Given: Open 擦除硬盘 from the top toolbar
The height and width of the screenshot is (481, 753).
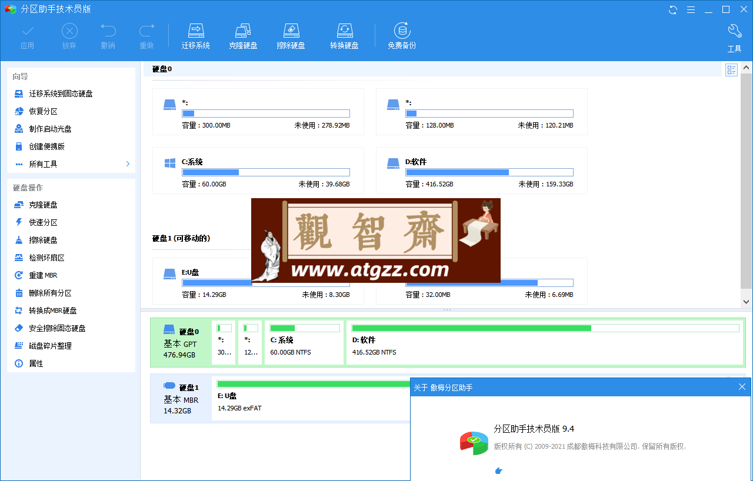Looking at the screenshot, I should pos(291,36).
